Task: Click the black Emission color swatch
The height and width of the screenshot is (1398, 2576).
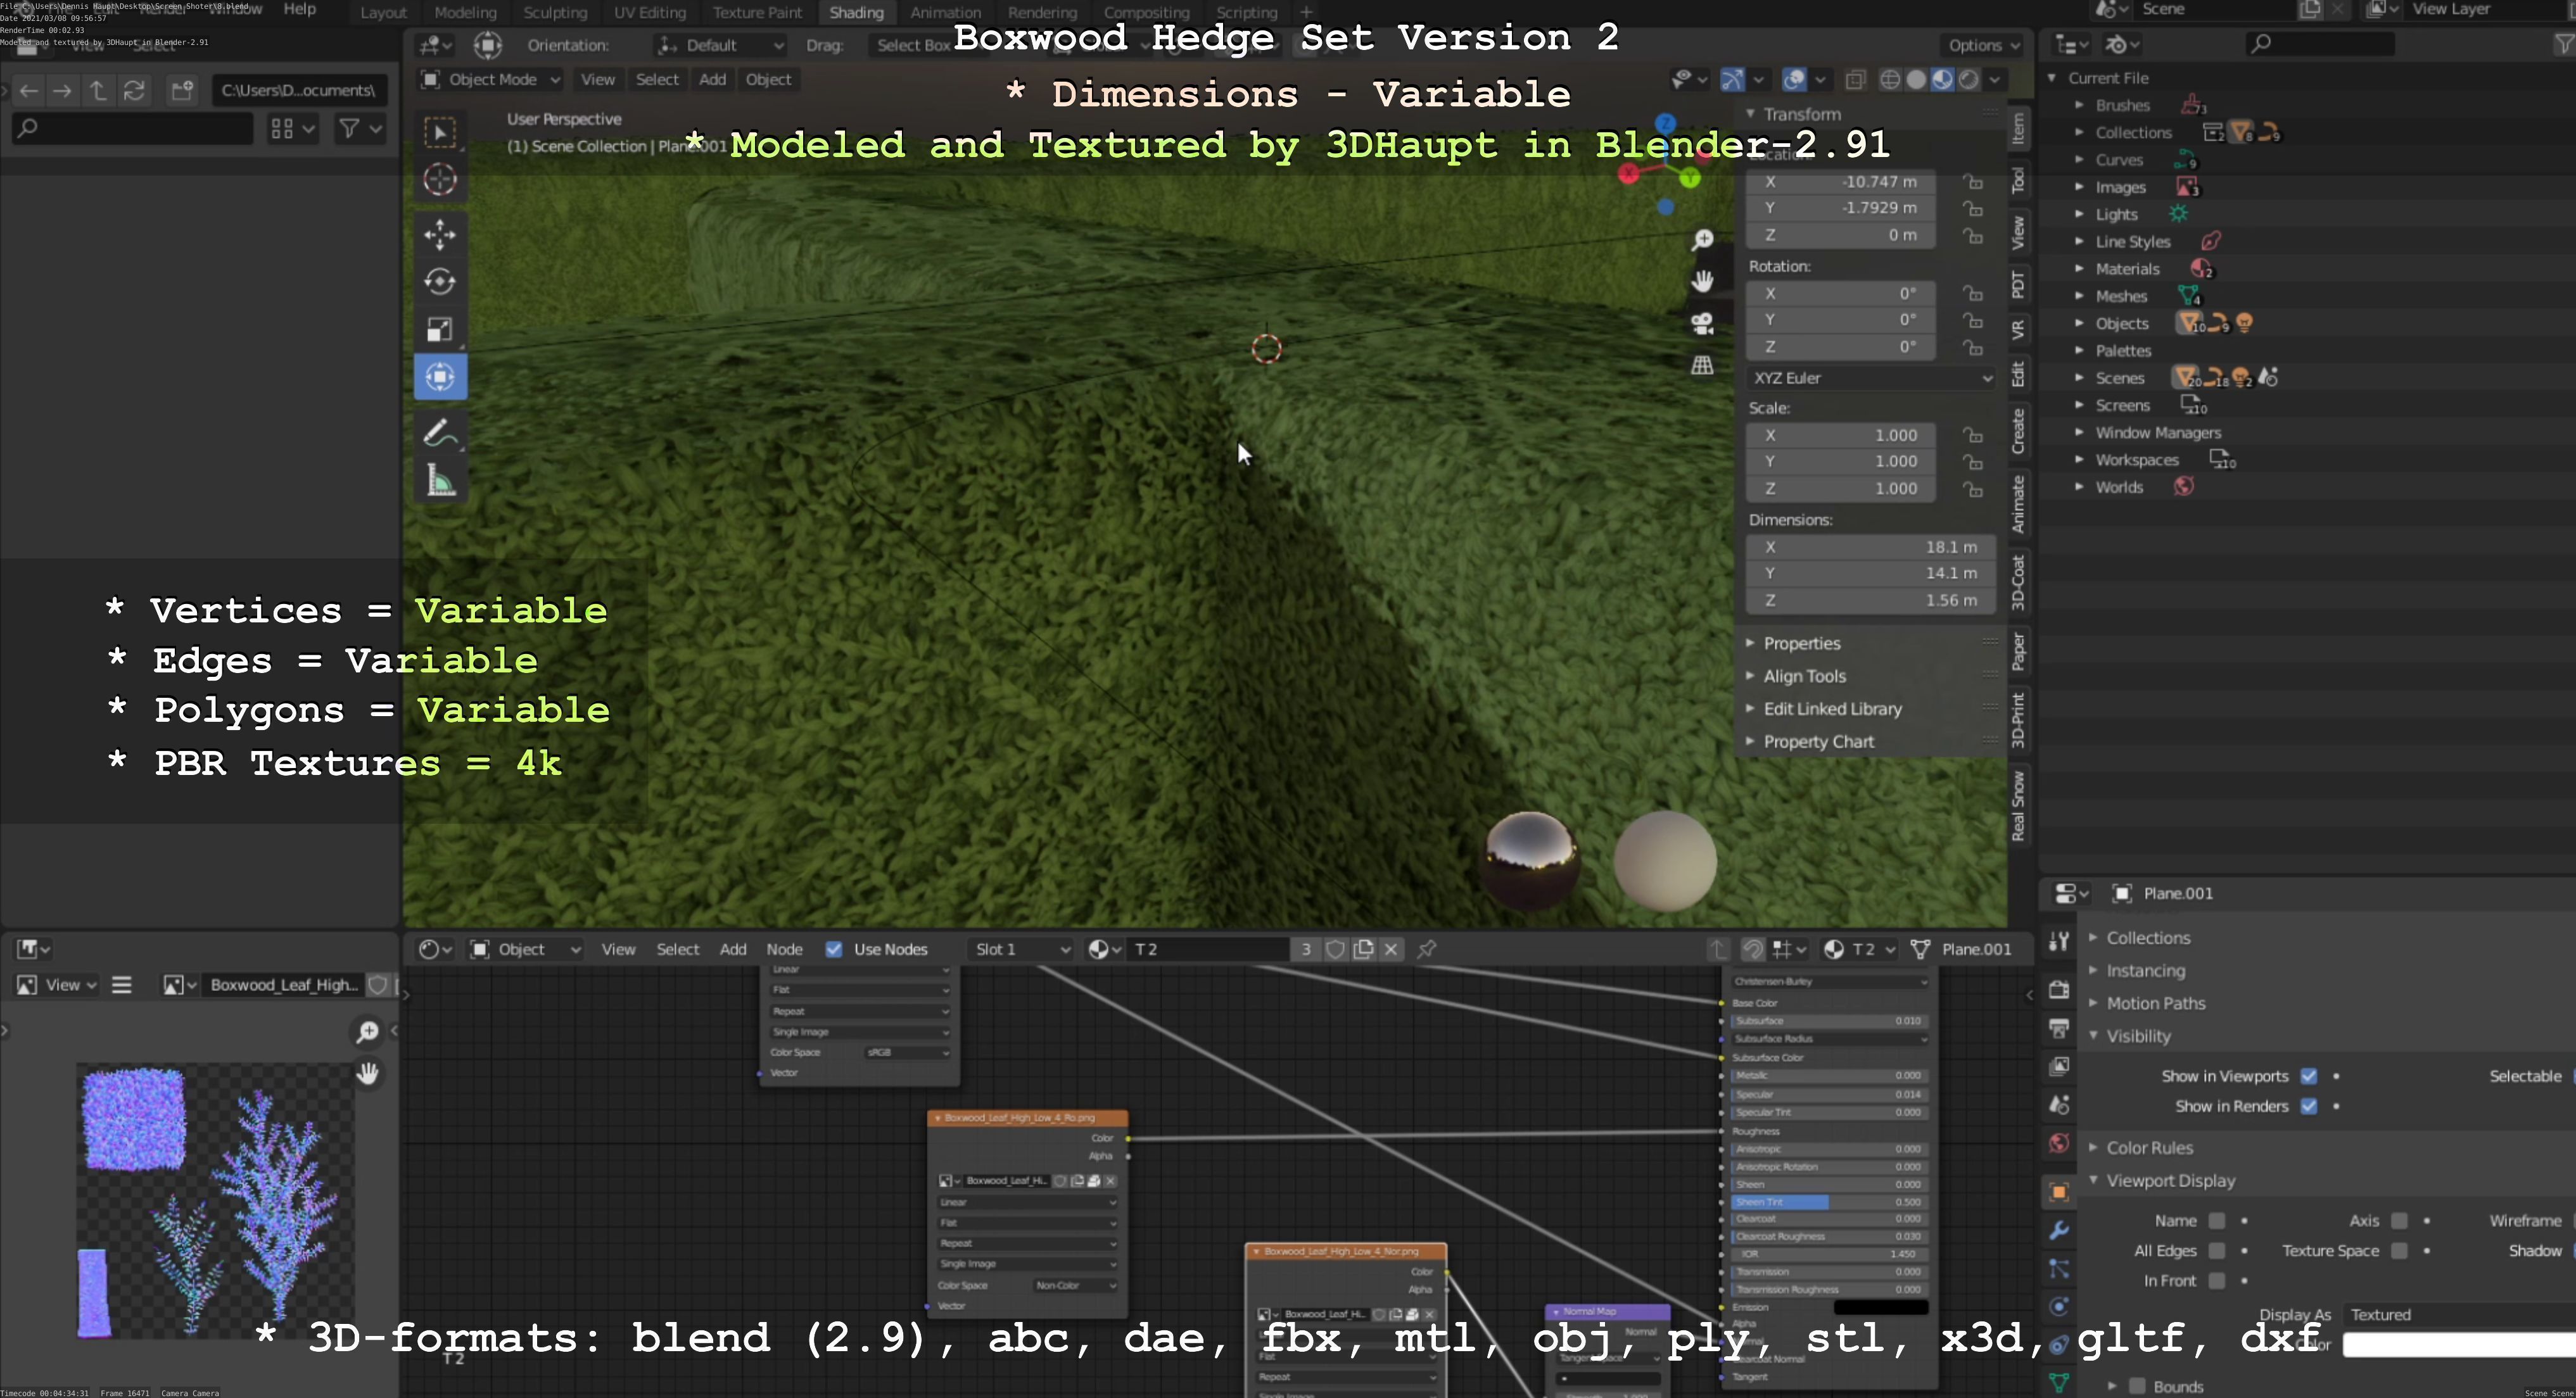Action: pos(1880,1307)
